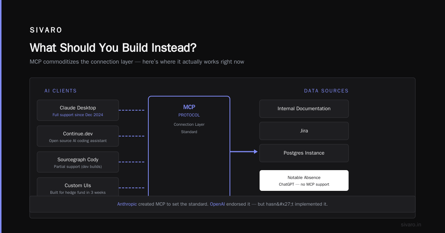Click the Claude Desktop card
The height and width of the screenshot is (233, 445).
(78, 110)
